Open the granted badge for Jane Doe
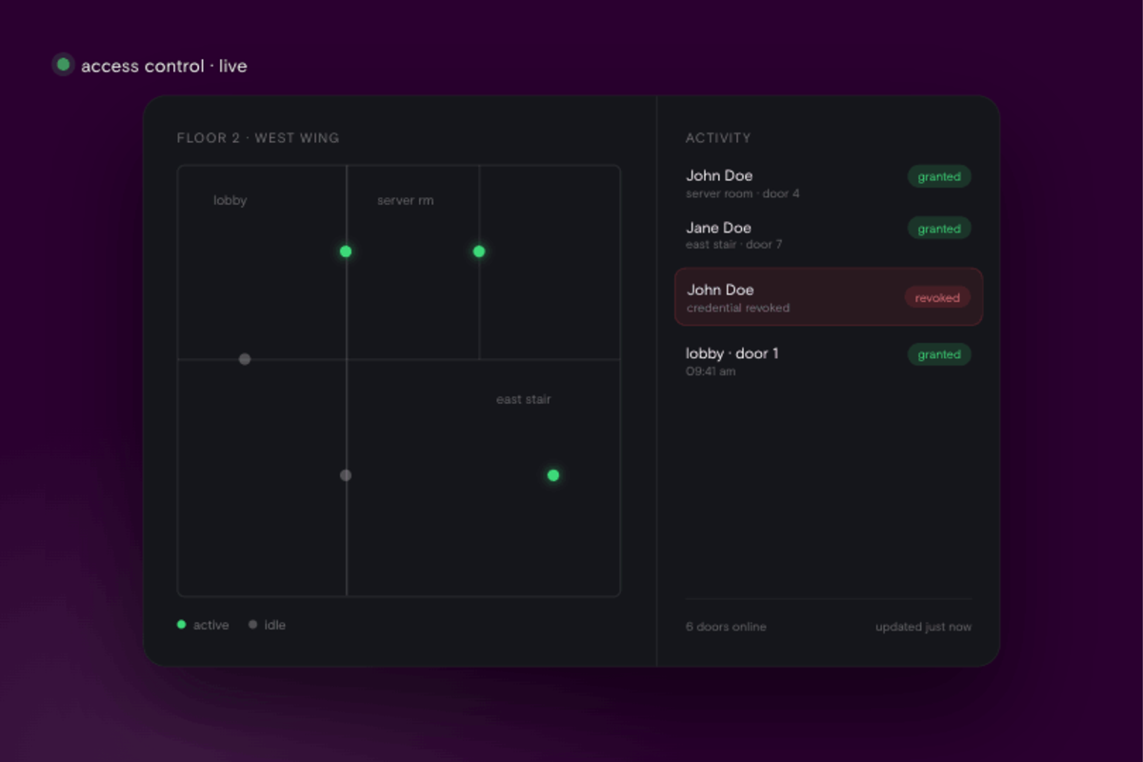1143x762 pixels. point(939,229)
